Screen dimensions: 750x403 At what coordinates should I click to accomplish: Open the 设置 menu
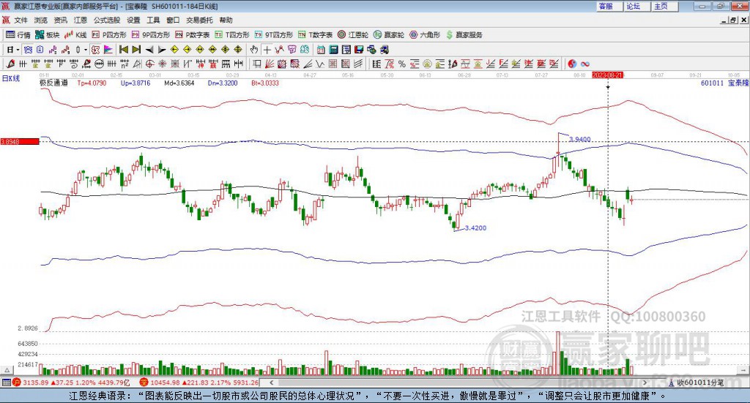click(133, 20)
